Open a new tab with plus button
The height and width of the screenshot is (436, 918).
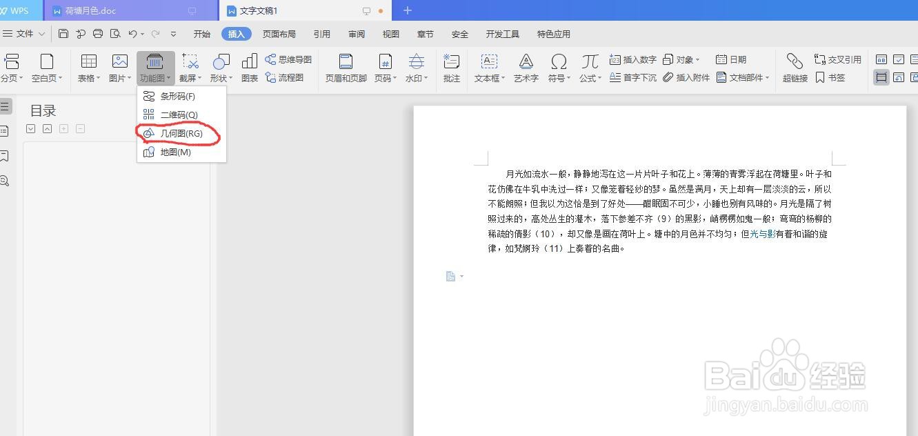(408, 10)
